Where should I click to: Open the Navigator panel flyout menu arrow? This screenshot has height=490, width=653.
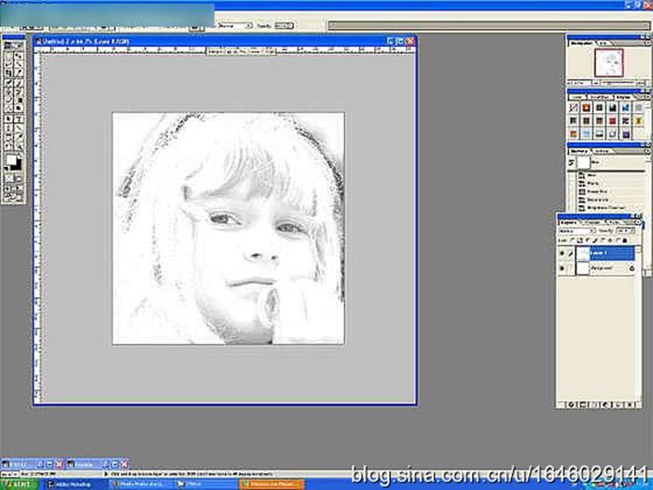point(647,43)
